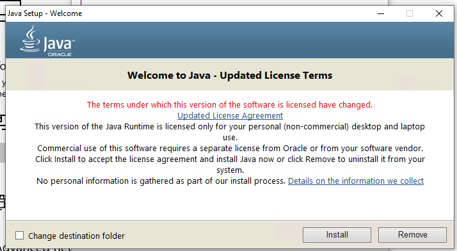Close the Java Setup dialog
Screen dimensions: 457x251
point(439,13)
